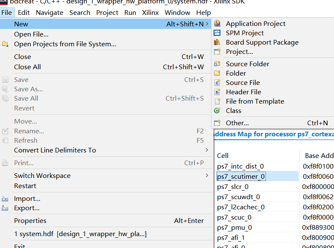Select the ps7_l2cachec_0 cell

click(241, 207)
